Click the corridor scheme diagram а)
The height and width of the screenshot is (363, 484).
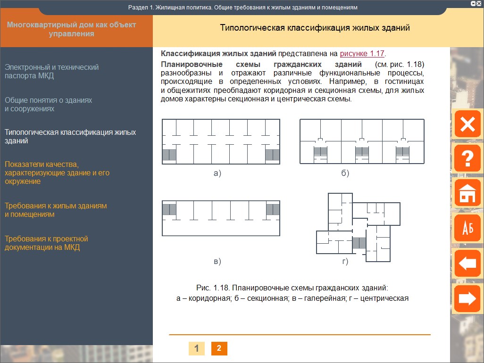[221, 141]
